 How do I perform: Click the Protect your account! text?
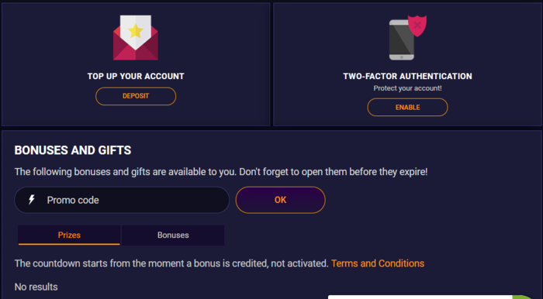[407, 88]
